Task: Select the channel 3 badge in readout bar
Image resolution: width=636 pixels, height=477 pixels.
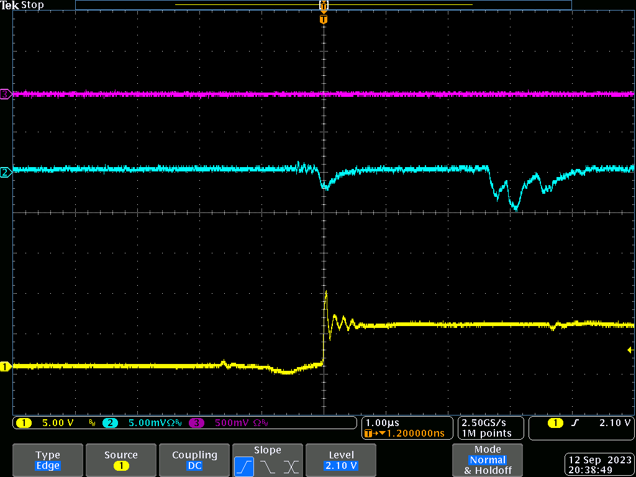Action: pos(196,423)
